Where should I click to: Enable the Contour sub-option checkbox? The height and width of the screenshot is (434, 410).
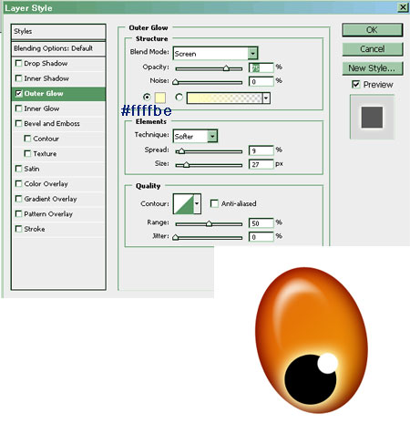27,139
